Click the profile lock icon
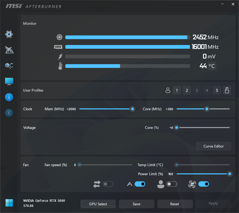239x213 pixels. 227,91
